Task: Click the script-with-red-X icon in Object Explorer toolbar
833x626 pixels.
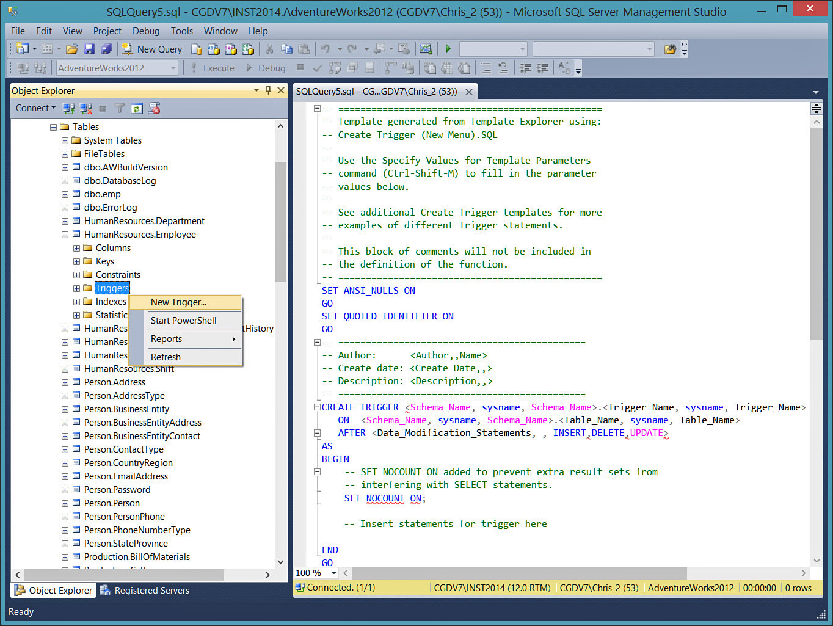Action: pyautogui.click(x=154, y=109)
